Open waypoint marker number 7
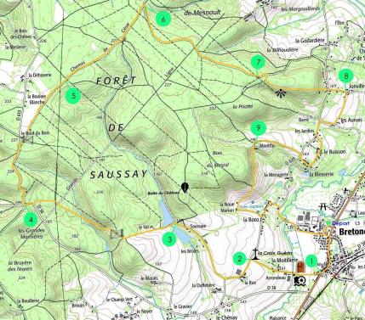The image size is (365, 320). coord(258,62)
